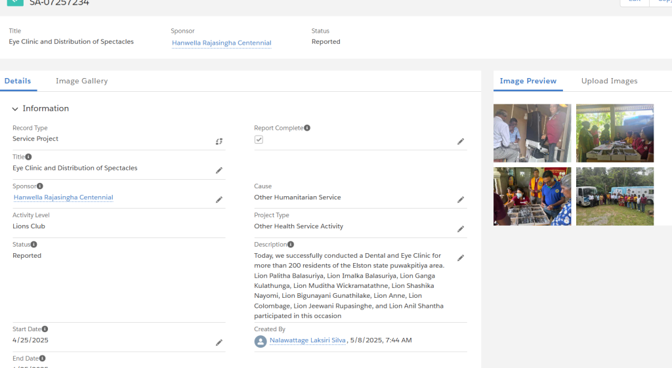Edit the Description pencil icon

click(x=461, y=258)
